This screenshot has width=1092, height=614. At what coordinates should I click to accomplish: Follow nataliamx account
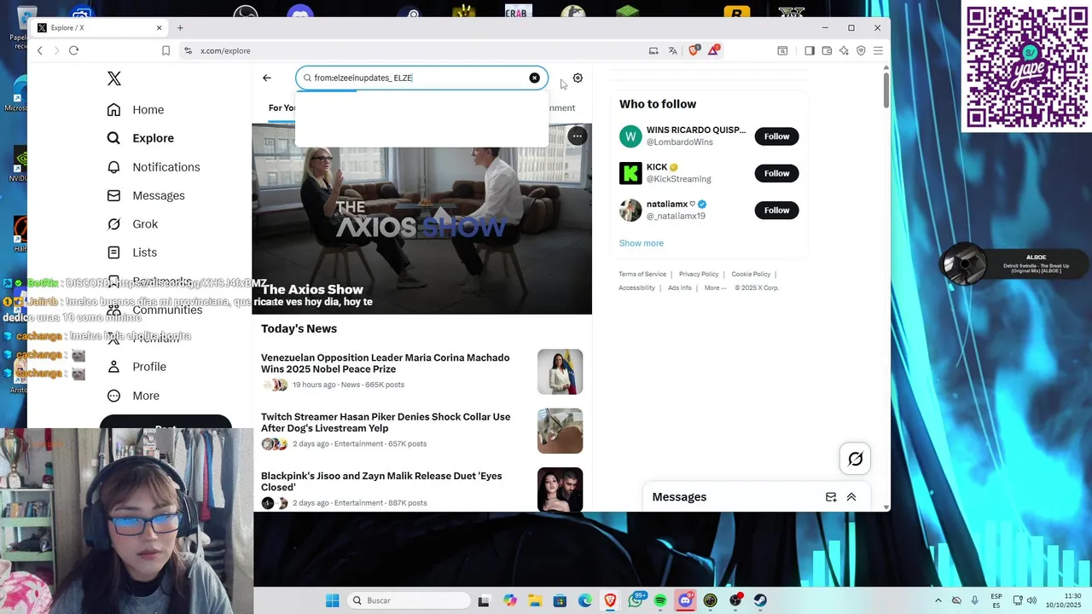point(776,210)
